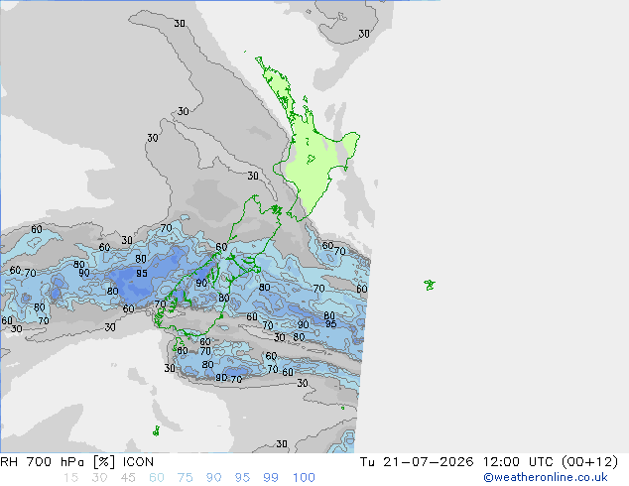Click the 99 value in the legend scale
The height and width of the screenshot is (486, 629).
[271, 478]
